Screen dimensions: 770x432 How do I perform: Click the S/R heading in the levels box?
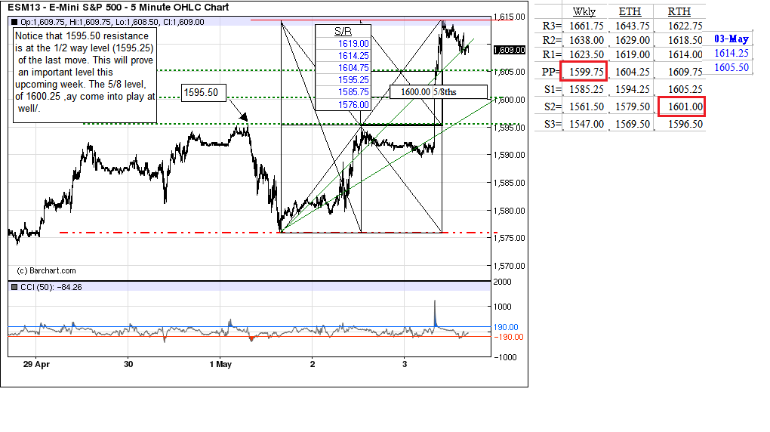click(x=343, y=32)
